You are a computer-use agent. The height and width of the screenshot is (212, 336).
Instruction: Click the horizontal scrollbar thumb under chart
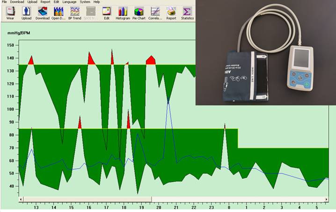click(x=87, y=199)
